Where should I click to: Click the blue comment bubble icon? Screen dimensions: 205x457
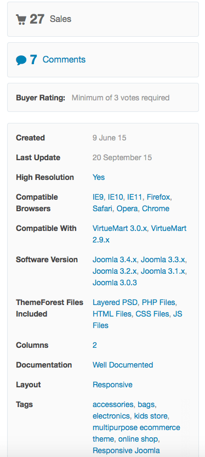pyautogui.click(x=21, y=60)
